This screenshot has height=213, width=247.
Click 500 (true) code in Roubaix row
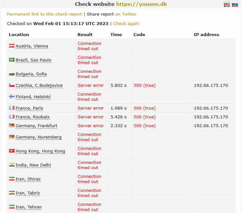point(144,117)
